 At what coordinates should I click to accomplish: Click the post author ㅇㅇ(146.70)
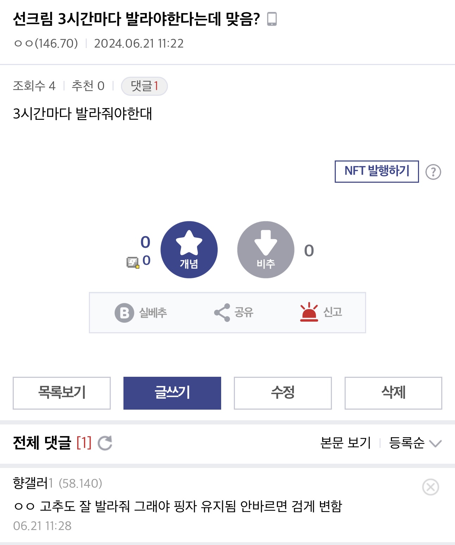45,43
